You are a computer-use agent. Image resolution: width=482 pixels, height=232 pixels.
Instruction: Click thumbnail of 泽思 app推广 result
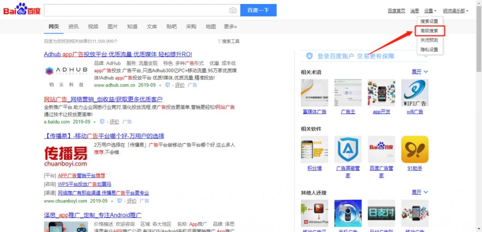click(x=66, y=227)
